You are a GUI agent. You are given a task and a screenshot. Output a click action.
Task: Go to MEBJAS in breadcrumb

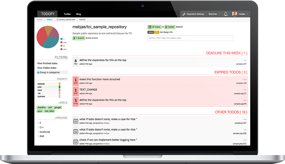(49, 20)
